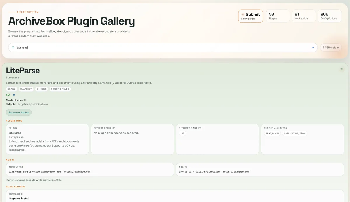Viewport: 350px width, 202px height.
Task: Click the 'liteparse' monospace slug under the heading
Action: click(13, 78)
